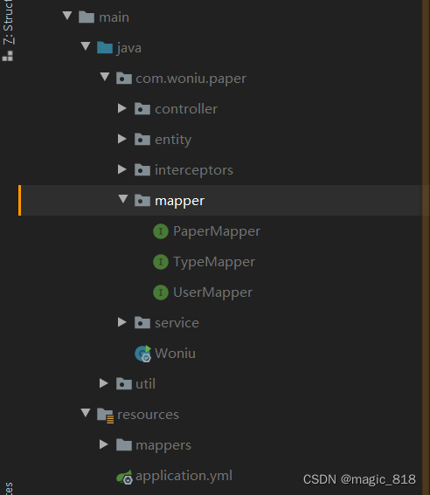This screenshot has width=430, height=495.
Task: Select the util package label
Action: pos(145,384)
